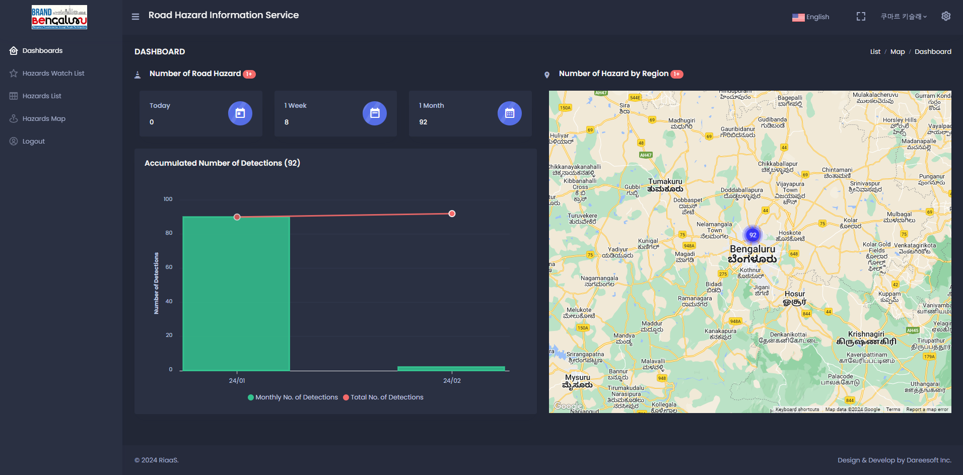Image resolution: width=963 pixels, height=475 pixels.
Task: Open the English language dropdown
Action: [810, 17]
